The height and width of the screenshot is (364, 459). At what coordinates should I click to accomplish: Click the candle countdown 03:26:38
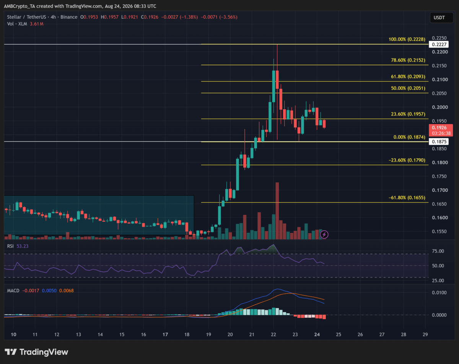point(440,133)
